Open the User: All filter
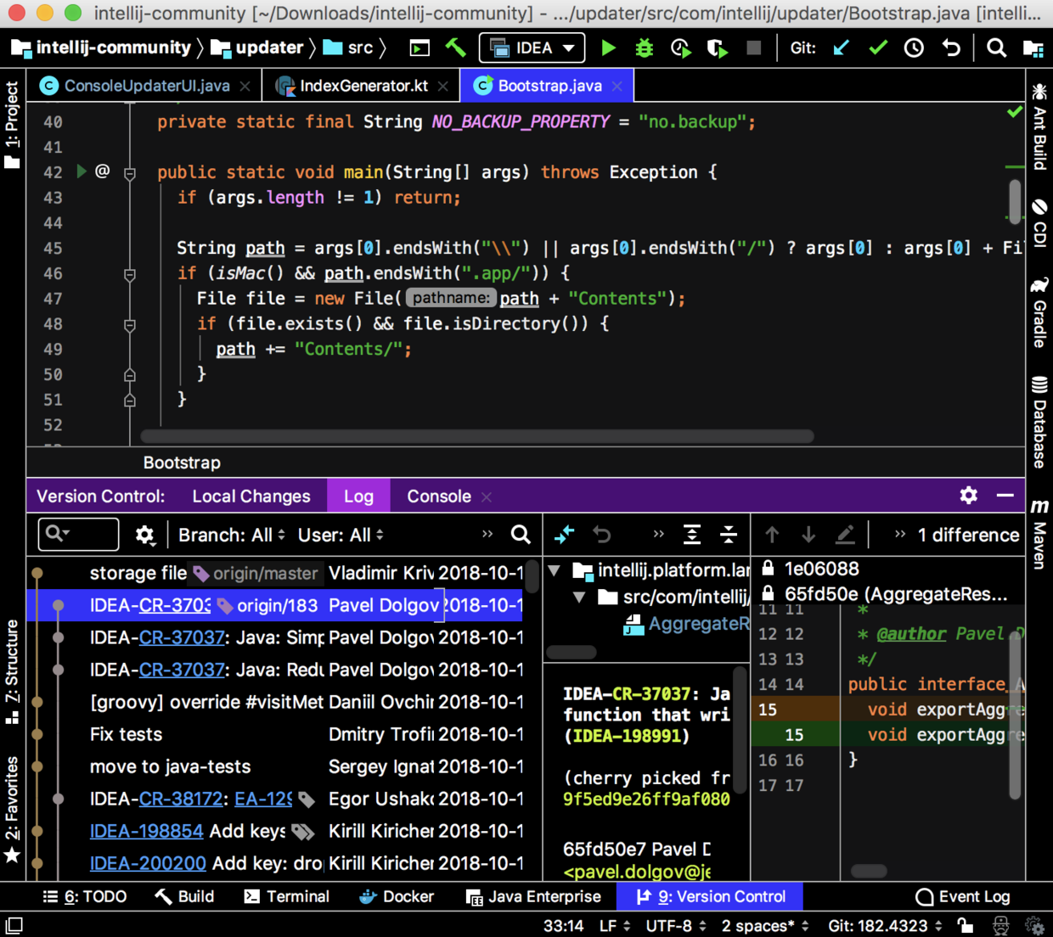The image size is (1053, 937). click(x=341, y=535)
